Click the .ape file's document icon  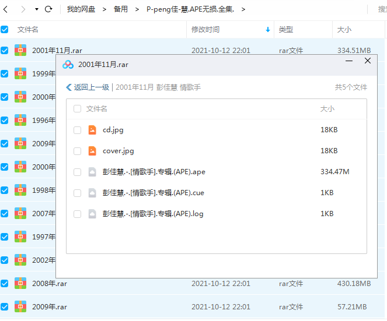tap(92, 172)
